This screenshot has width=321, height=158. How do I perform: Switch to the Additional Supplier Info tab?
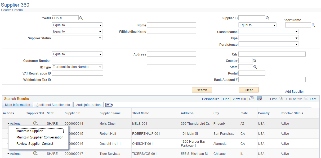[53, 105]
